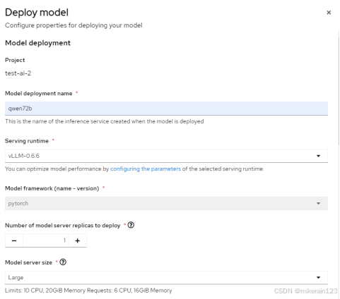
Task: Show help for number of model server replicas
Action: [131, 225]
